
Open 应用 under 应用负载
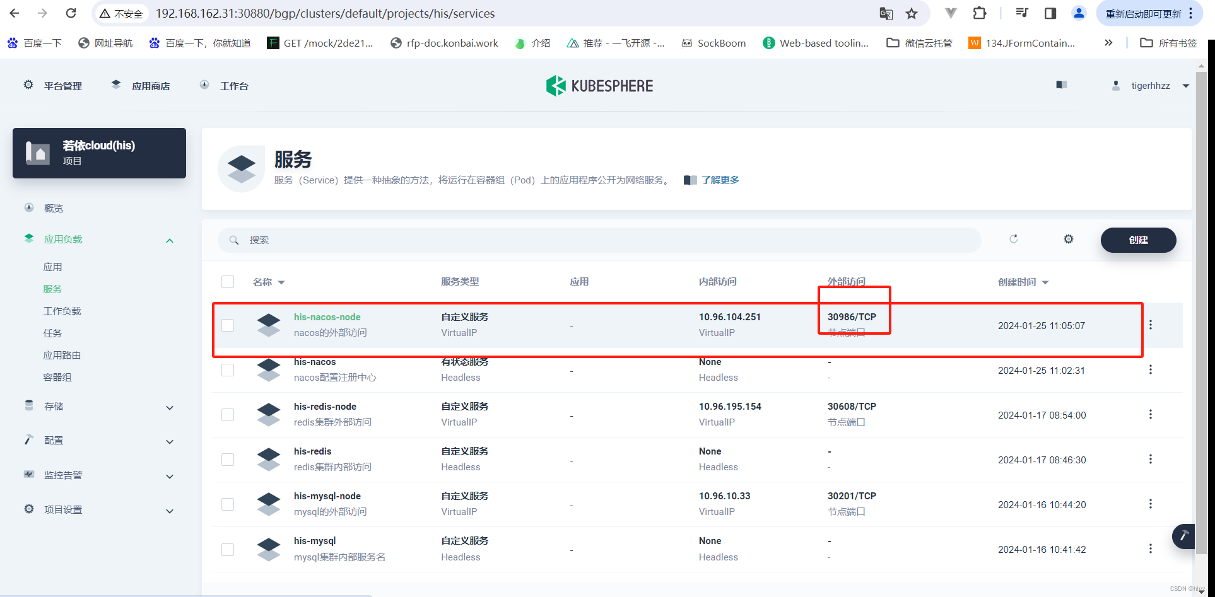point(52,267)
